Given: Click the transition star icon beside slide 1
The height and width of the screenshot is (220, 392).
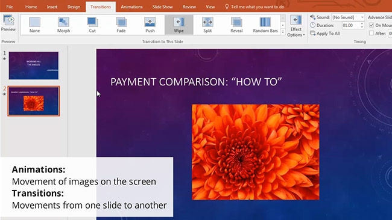Looking at the screenshot, I should (x=4, y=59).
